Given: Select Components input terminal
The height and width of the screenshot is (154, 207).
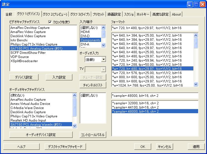Looking at the screenshot, I should tap(90, 40).
